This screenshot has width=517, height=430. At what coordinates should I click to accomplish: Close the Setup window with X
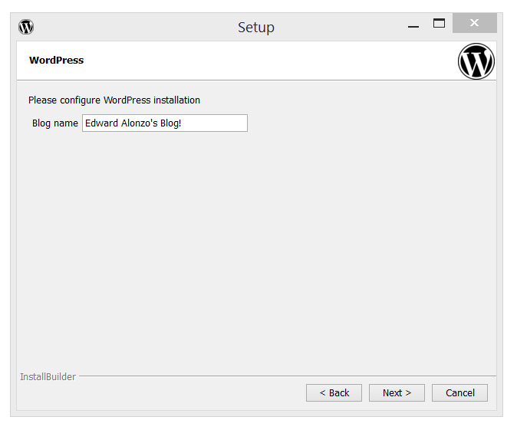[x=474, y=24]
